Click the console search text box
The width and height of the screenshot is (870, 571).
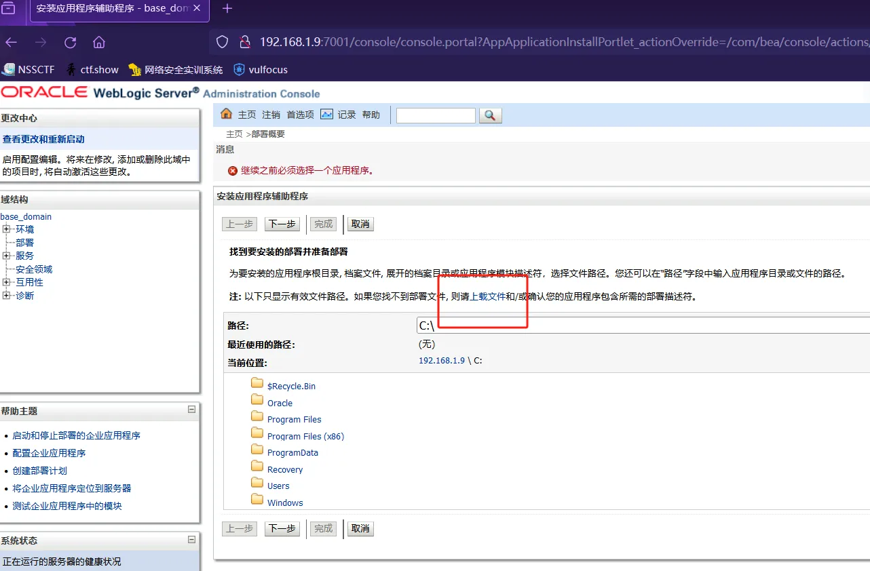coord(436,115)
